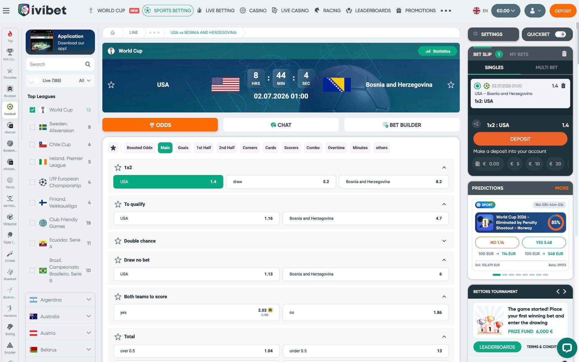Click the share icon next to 1x2 : USA
This screenshot has height=362, width=579.
pos(476,124)
